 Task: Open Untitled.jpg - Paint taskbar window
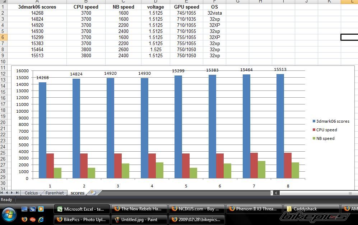(139, 219)
